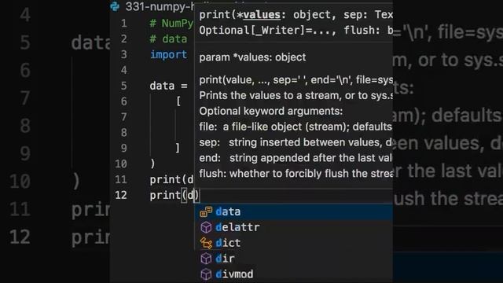
Task: Pick 'divmod' completion suggestion
Action: [293, 274]
